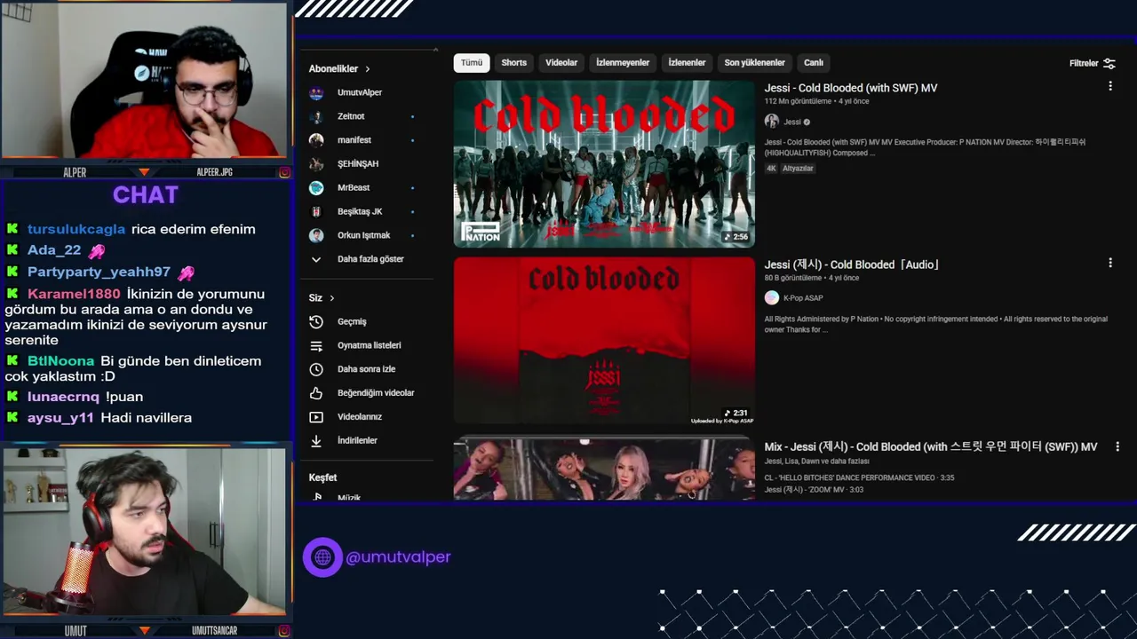Click 112 Mn görüntüleme view count text
The width and height of the screenshot is (1137, 639).
[796, 101]
